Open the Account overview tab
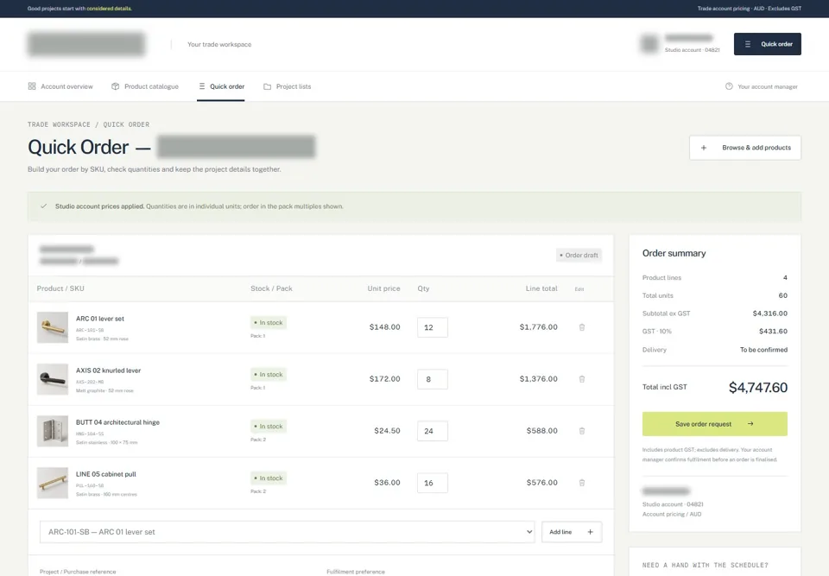The width and height of the screenshot is (829, 576). [x=60, y=86]
